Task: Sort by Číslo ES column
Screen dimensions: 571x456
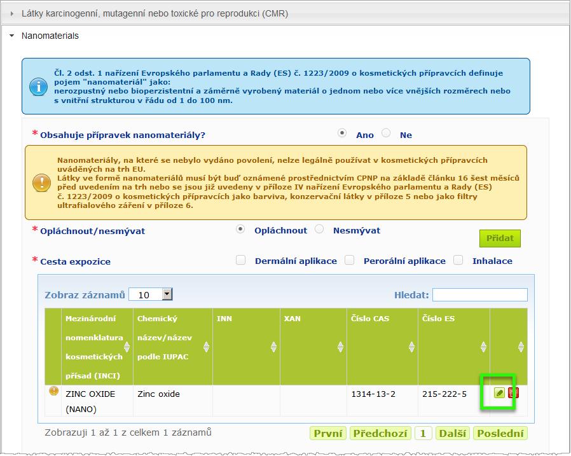Action: tap(483, 347)
